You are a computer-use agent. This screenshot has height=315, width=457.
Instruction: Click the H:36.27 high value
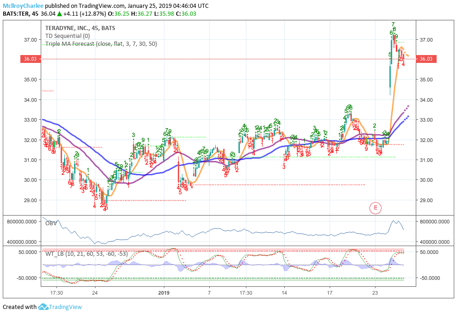click(142, 14)
